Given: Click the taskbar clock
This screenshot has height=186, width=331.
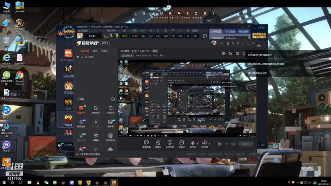Looking at the screenshot, I should [324, 183].
